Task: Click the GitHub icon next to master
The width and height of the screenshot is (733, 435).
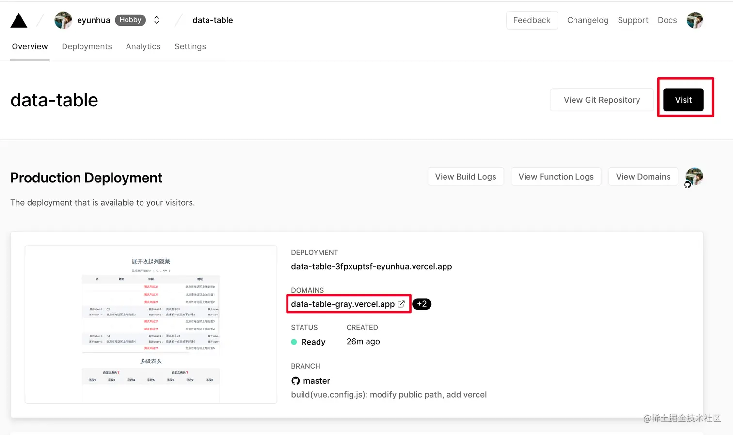Action: pyautogui.click(x=296, y=381)
